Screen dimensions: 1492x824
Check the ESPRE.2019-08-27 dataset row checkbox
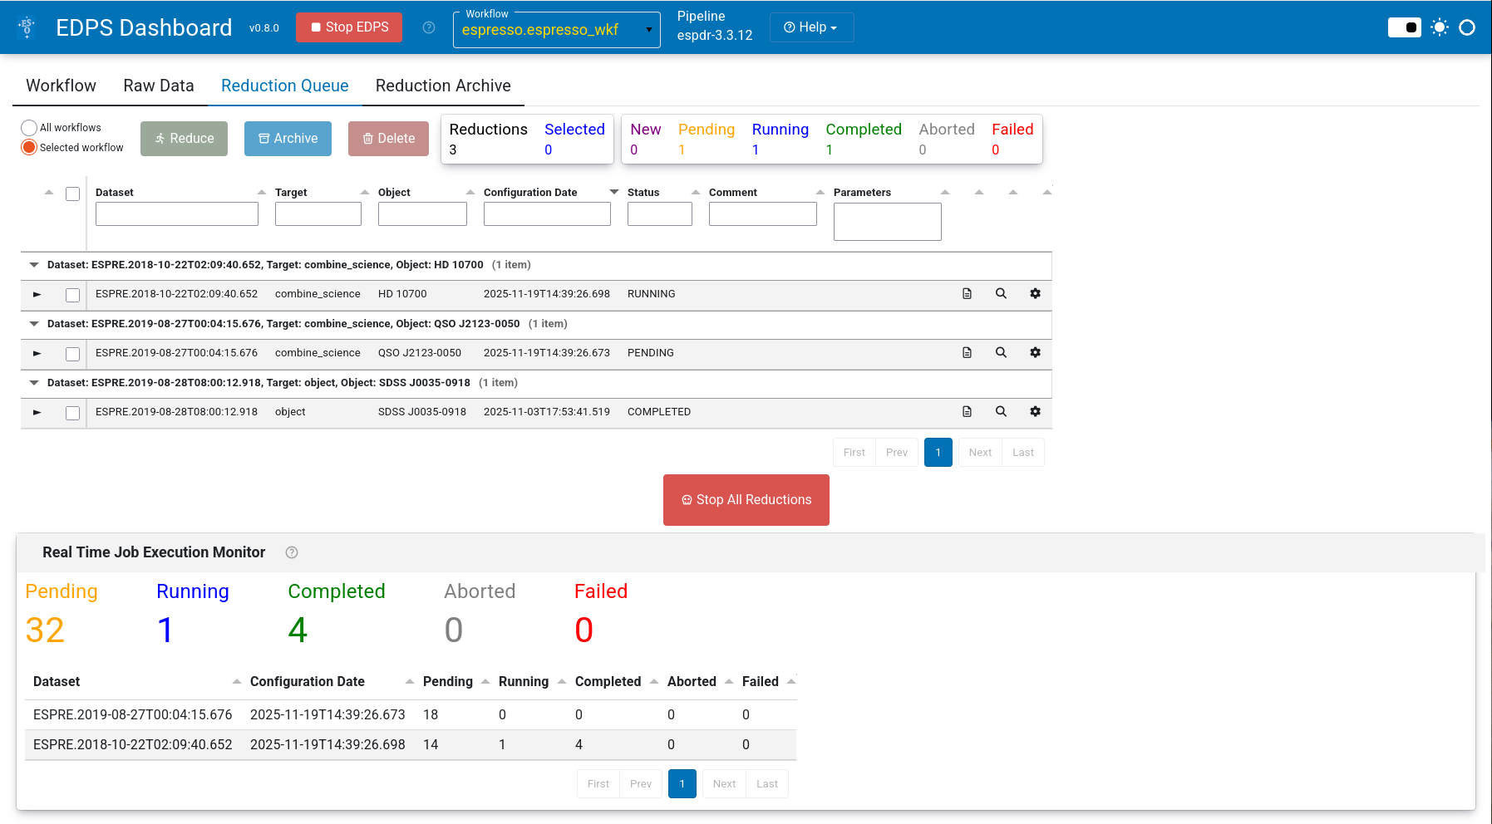tap(73, 354)
